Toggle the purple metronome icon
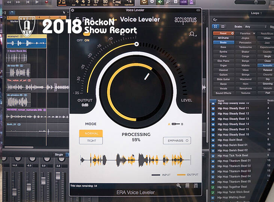 pyautogui.click(x=192, y=2)
